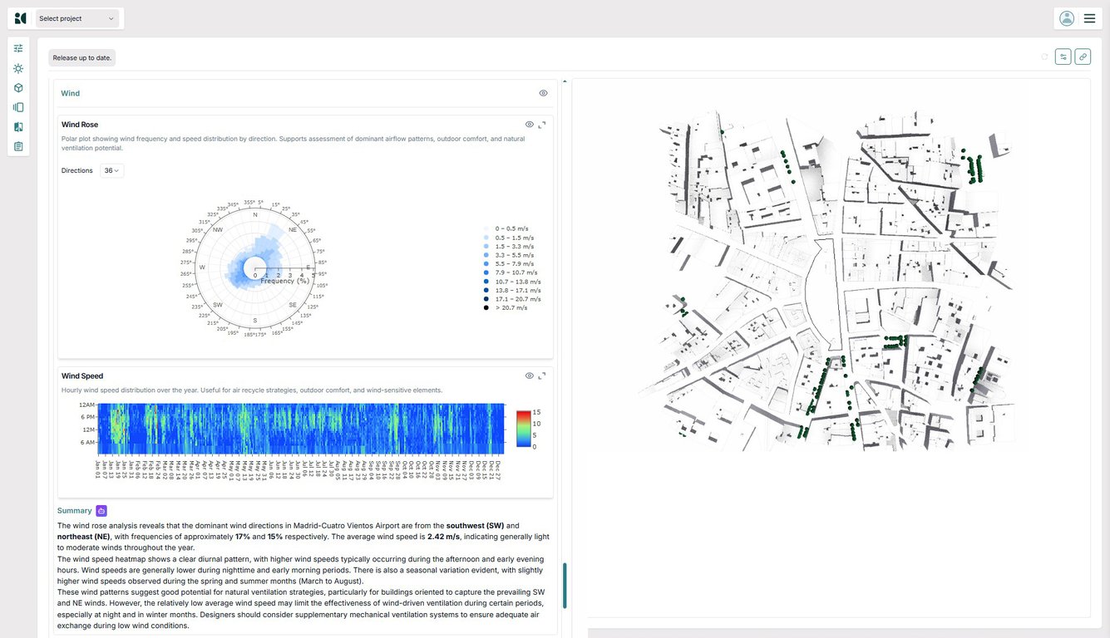
Task: Open filter settings button beside link icon
Action: click(1063, 56)
